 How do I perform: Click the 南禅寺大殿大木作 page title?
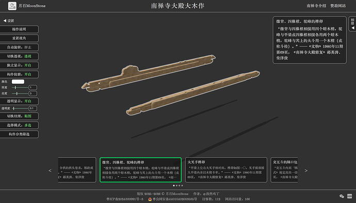click(x=178, y=6)
